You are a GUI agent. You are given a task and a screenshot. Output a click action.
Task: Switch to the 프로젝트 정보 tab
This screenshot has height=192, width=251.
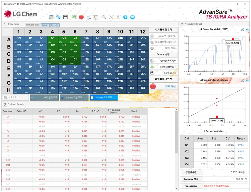point(32,25)
